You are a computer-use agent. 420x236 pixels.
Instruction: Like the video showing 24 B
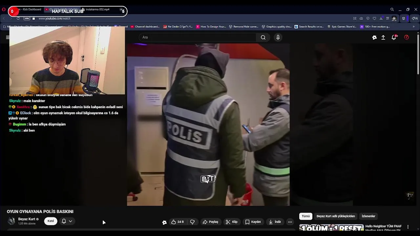[178, 222]
